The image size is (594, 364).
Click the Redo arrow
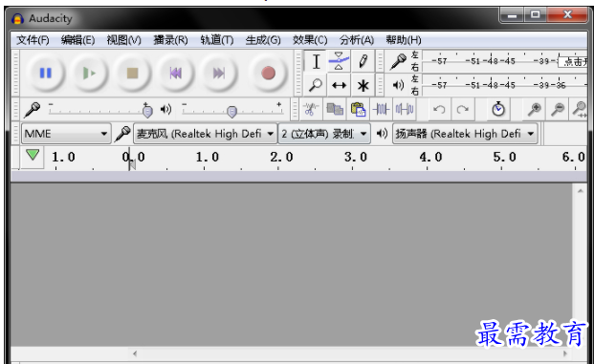[463, 110]
